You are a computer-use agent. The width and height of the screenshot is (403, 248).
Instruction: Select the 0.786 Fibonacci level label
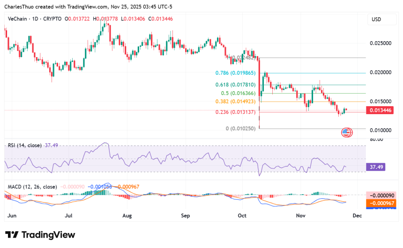[235, 73]
